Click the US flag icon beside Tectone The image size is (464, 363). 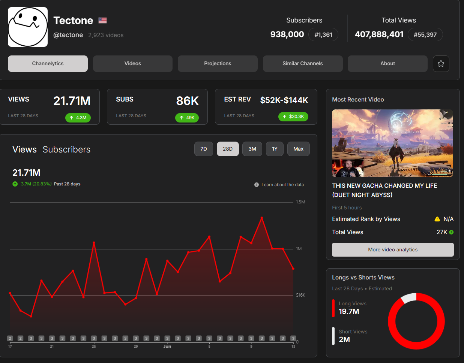coord(102,20)
